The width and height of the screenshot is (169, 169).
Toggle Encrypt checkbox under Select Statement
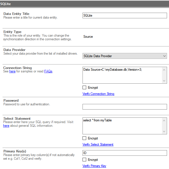tap(84, 138)
